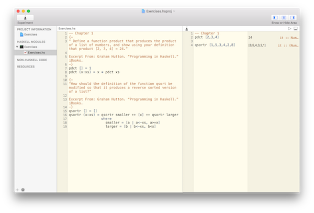This screenshot has height=213, width=314.
Task: Click the type label for qsortr result
Action: coord(288,46)
